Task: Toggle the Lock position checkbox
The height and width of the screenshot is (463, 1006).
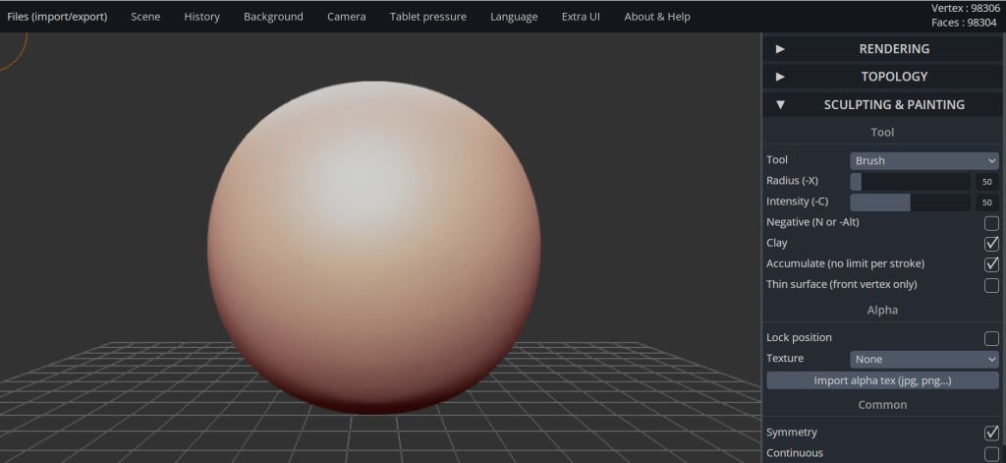Action: tap(991, 338)
